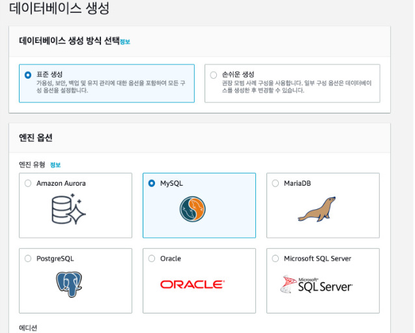Viewport: 415px width, 333px height.
Task: Choose the PostgreSQL engine radio button
Action: click(x=28, y=258)
